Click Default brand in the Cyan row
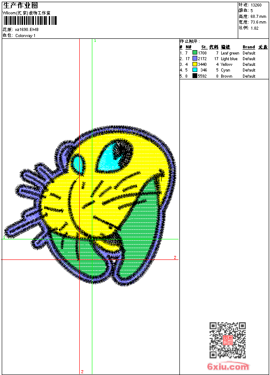The height and width of the screenshot is (375, 270). pos(249,70)
